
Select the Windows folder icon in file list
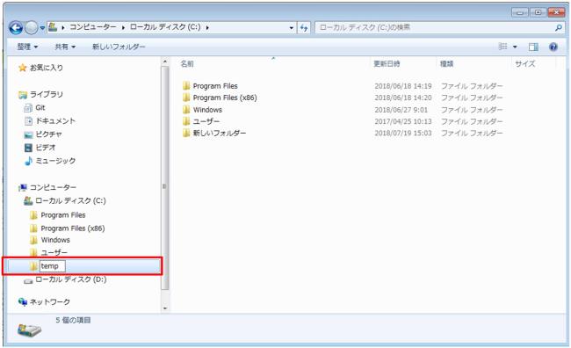186,109
